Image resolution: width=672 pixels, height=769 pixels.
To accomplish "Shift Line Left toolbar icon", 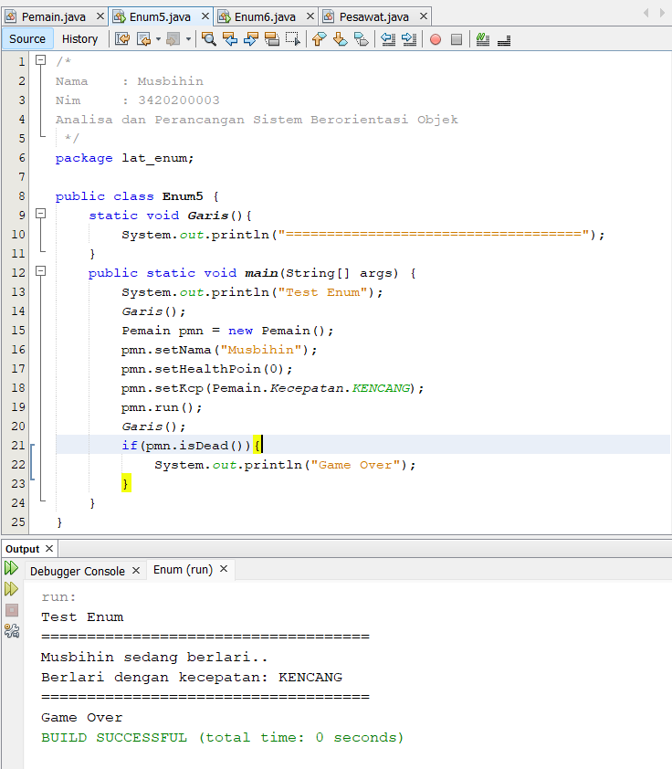I will (388, 38).
